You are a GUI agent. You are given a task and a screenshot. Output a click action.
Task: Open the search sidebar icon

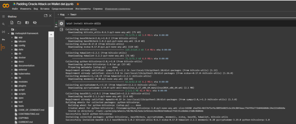(x=3, y=24)
